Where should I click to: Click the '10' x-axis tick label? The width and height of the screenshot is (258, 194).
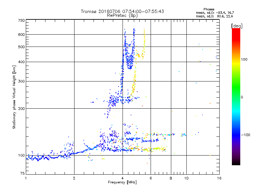[x=186, y=178]
